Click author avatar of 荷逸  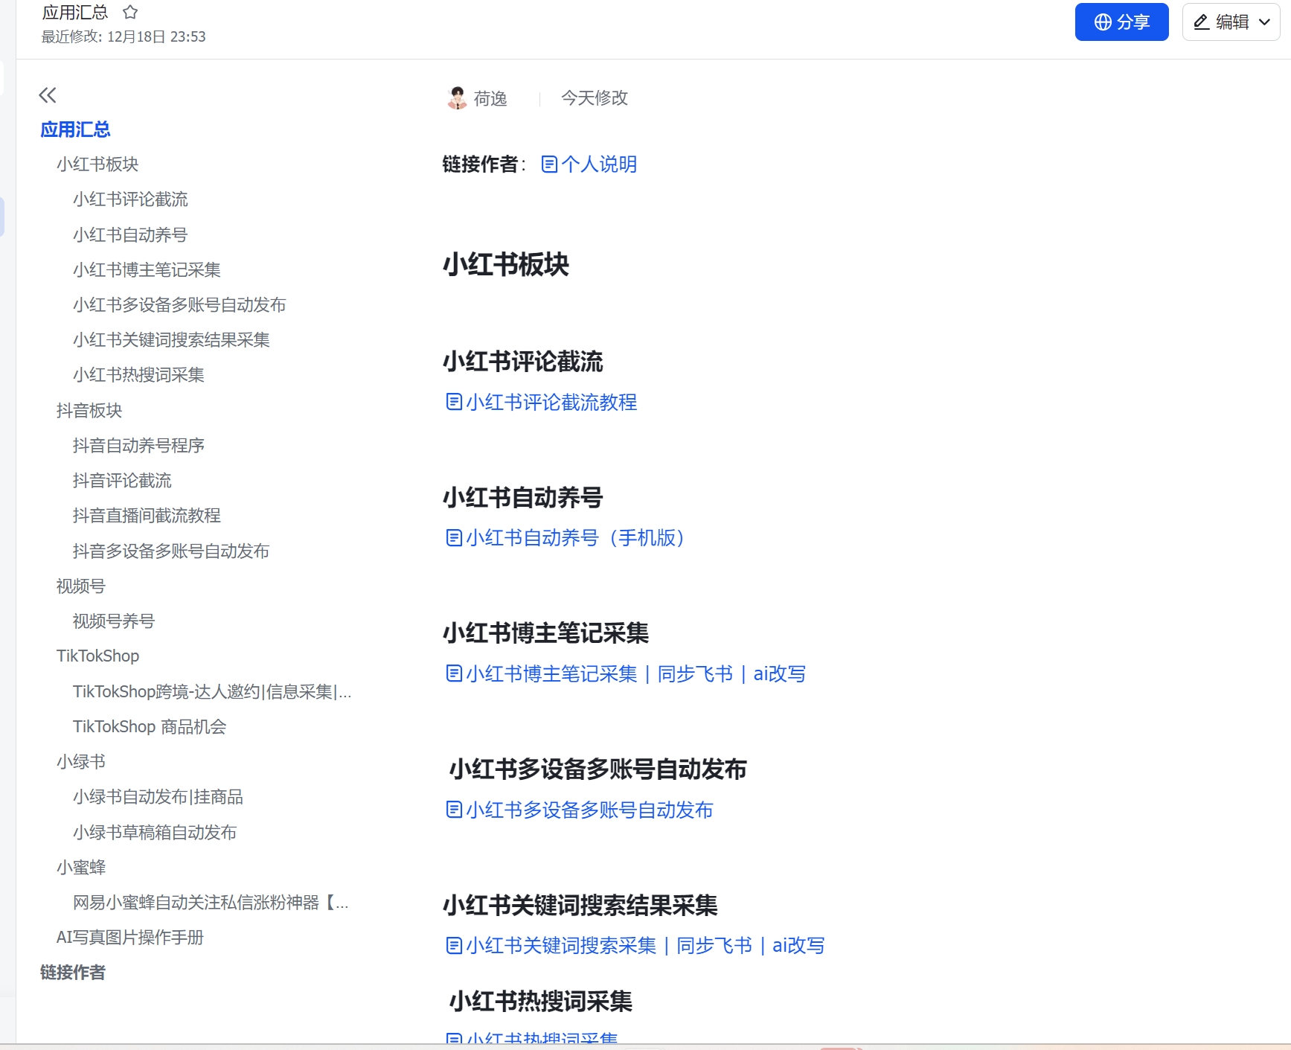[457, 97]
